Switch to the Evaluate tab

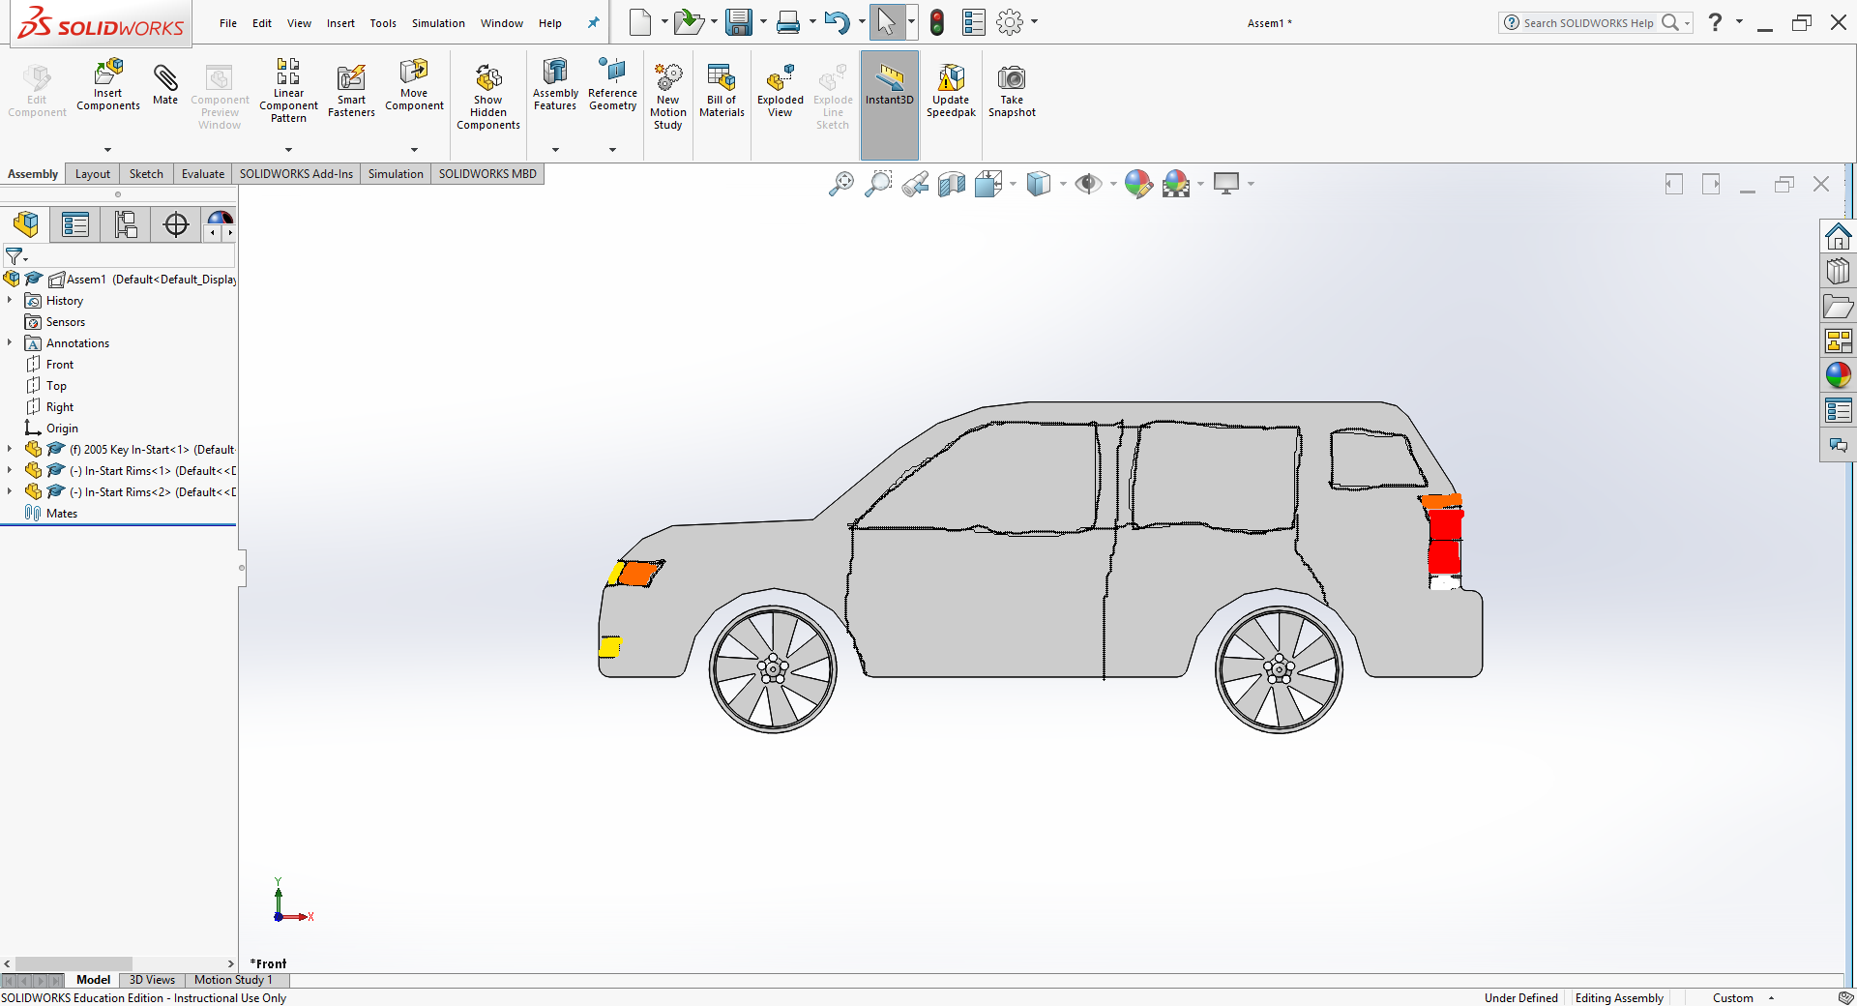click(x=202, y=174)
